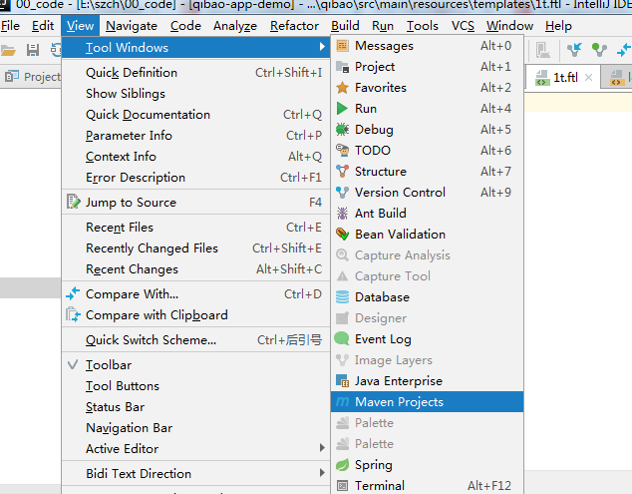Screen dimensions: 632x494
Task: Click the Java Enterprise icon
Action: pos(342,380)
